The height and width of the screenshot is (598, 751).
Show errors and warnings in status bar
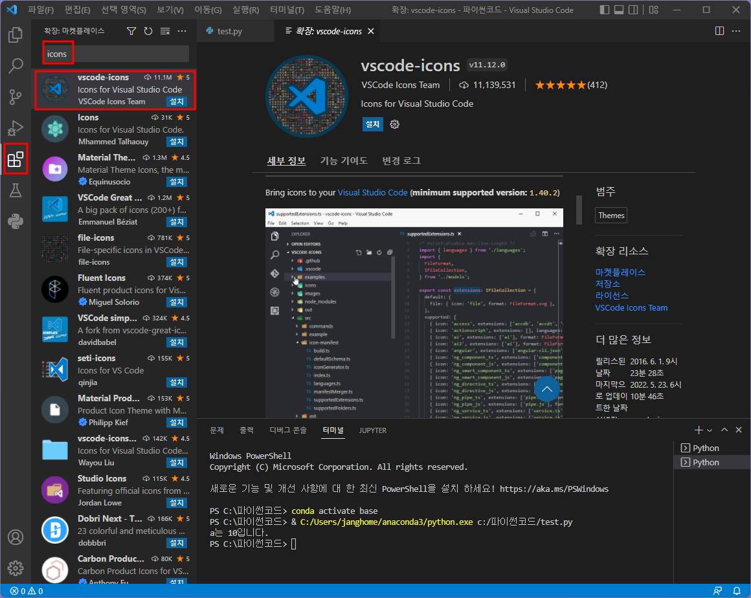pos(27,592)
